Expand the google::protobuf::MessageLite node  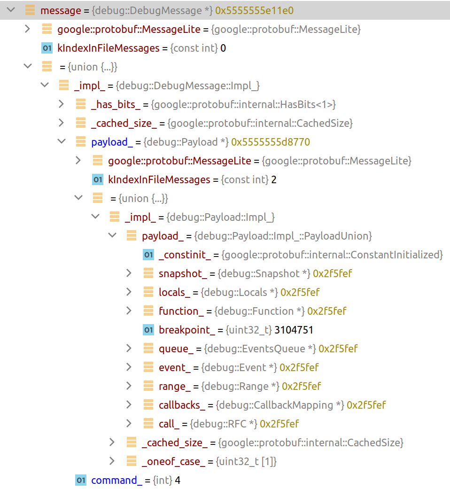pos(26,29)
